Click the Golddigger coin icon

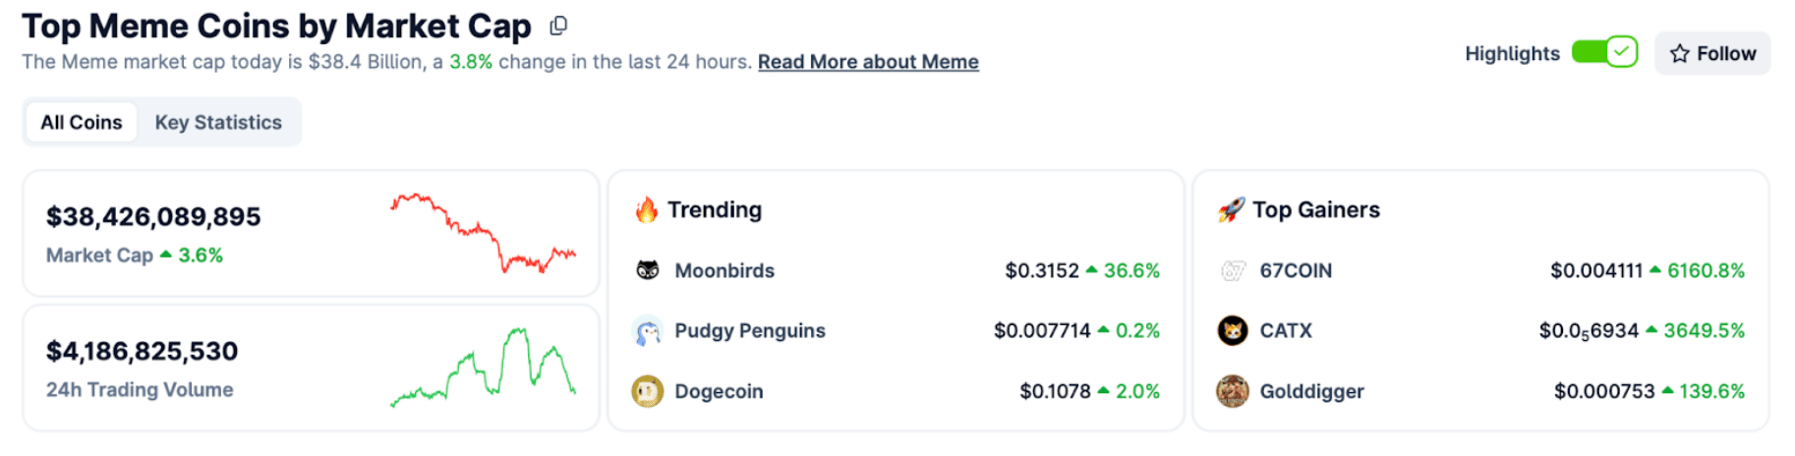pyautogui.click(x=1233, y=391)
